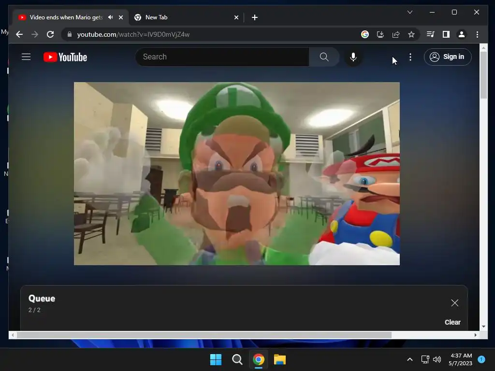Go back with browser back arrow

(19, 34)
